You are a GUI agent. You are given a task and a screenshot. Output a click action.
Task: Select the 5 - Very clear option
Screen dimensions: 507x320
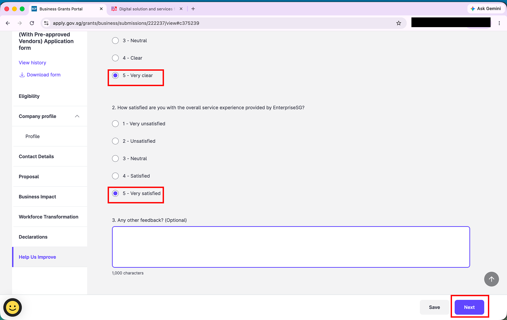tap(115, 75)
